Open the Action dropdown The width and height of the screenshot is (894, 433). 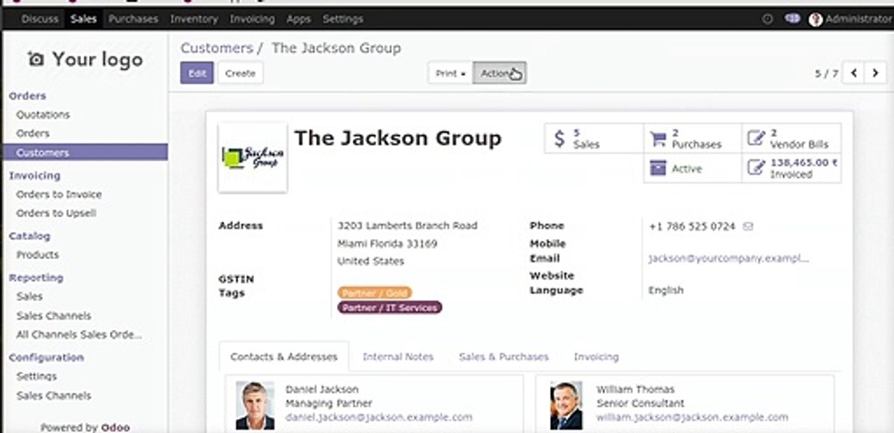pos(499,73)
